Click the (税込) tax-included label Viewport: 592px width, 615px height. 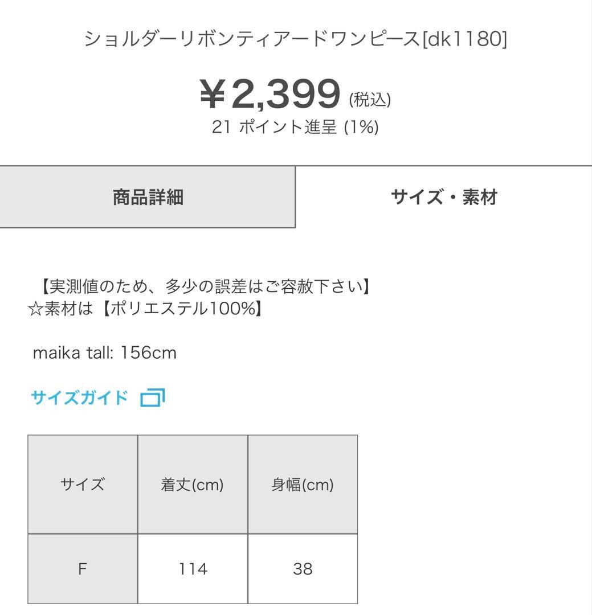click(x=370, y=99)
